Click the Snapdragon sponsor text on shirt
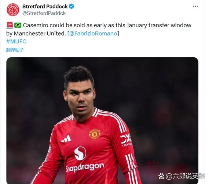This screenshot has height=184, width=209. coord(85,167)
